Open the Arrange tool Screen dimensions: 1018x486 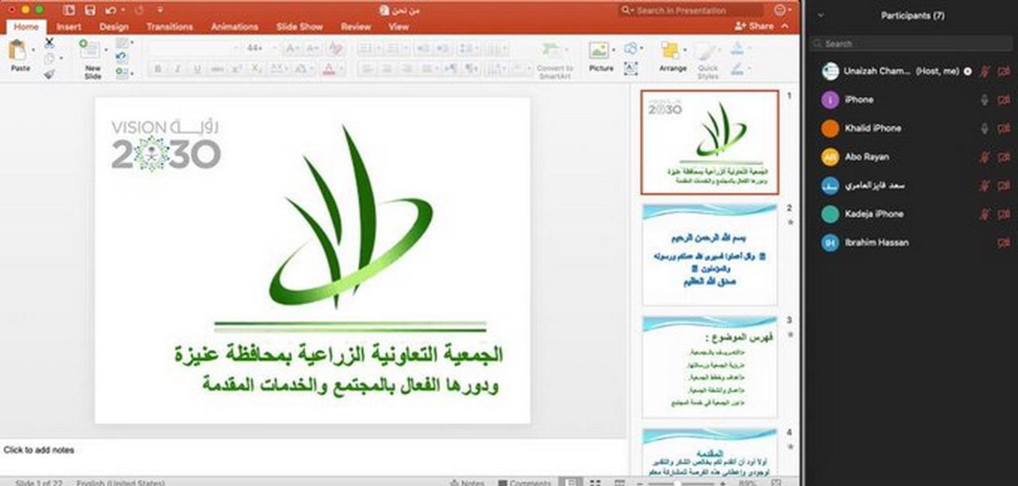(x=672, y=52)
